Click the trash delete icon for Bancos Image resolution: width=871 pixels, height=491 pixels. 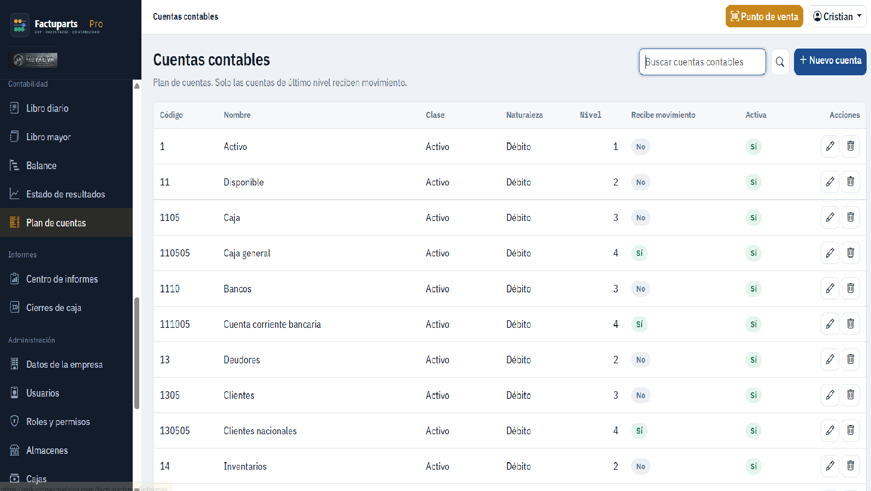point(850,288)
